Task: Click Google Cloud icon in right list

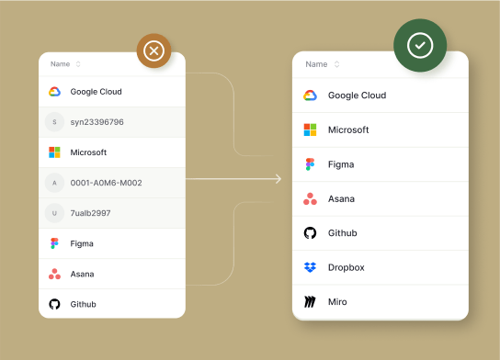Action: (310, 96)
